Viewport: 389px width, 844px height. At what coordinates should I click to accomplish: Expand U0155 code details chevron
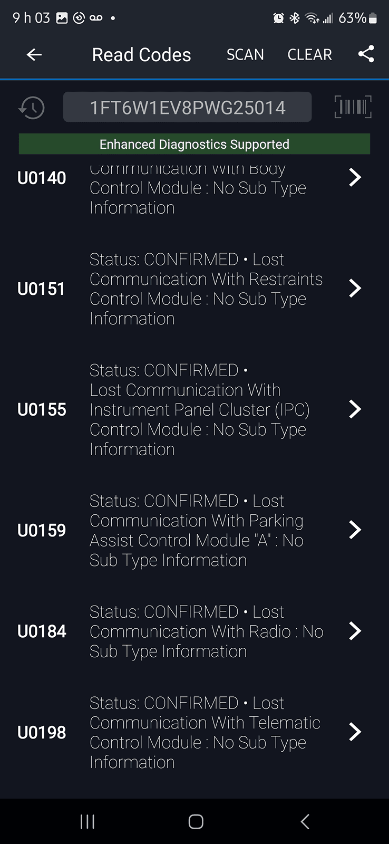(355, 409)
